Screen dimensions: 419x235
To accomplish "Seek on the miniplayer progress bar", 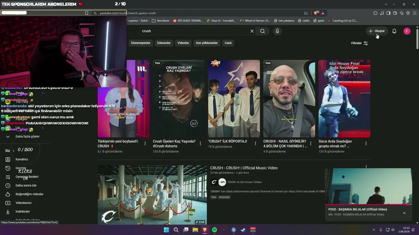I will 368,205.
